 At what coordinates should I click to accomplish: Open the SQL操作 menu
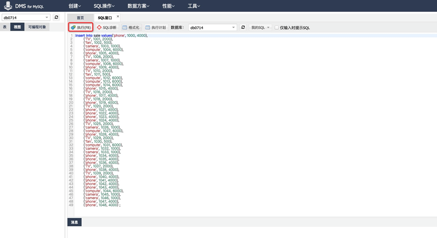point(104,6)
